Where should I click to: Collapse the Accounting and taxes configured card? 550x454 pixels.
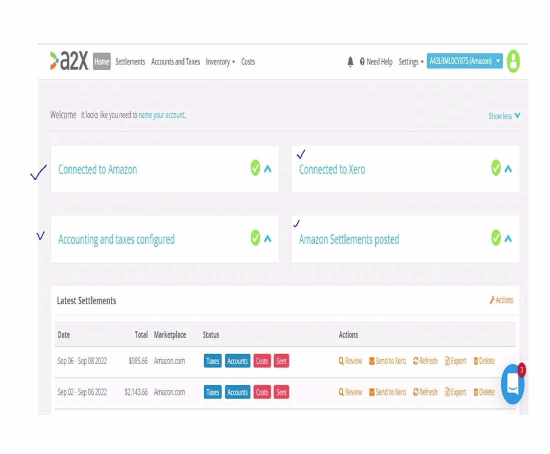(267, 239)
